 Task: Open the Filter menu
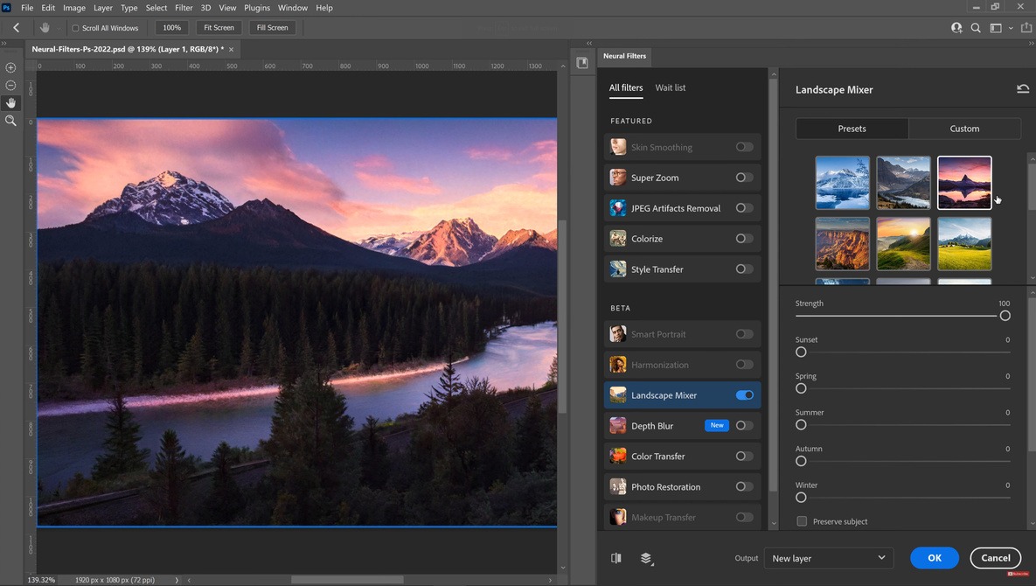pyautogui.click(x=183, y=7)
